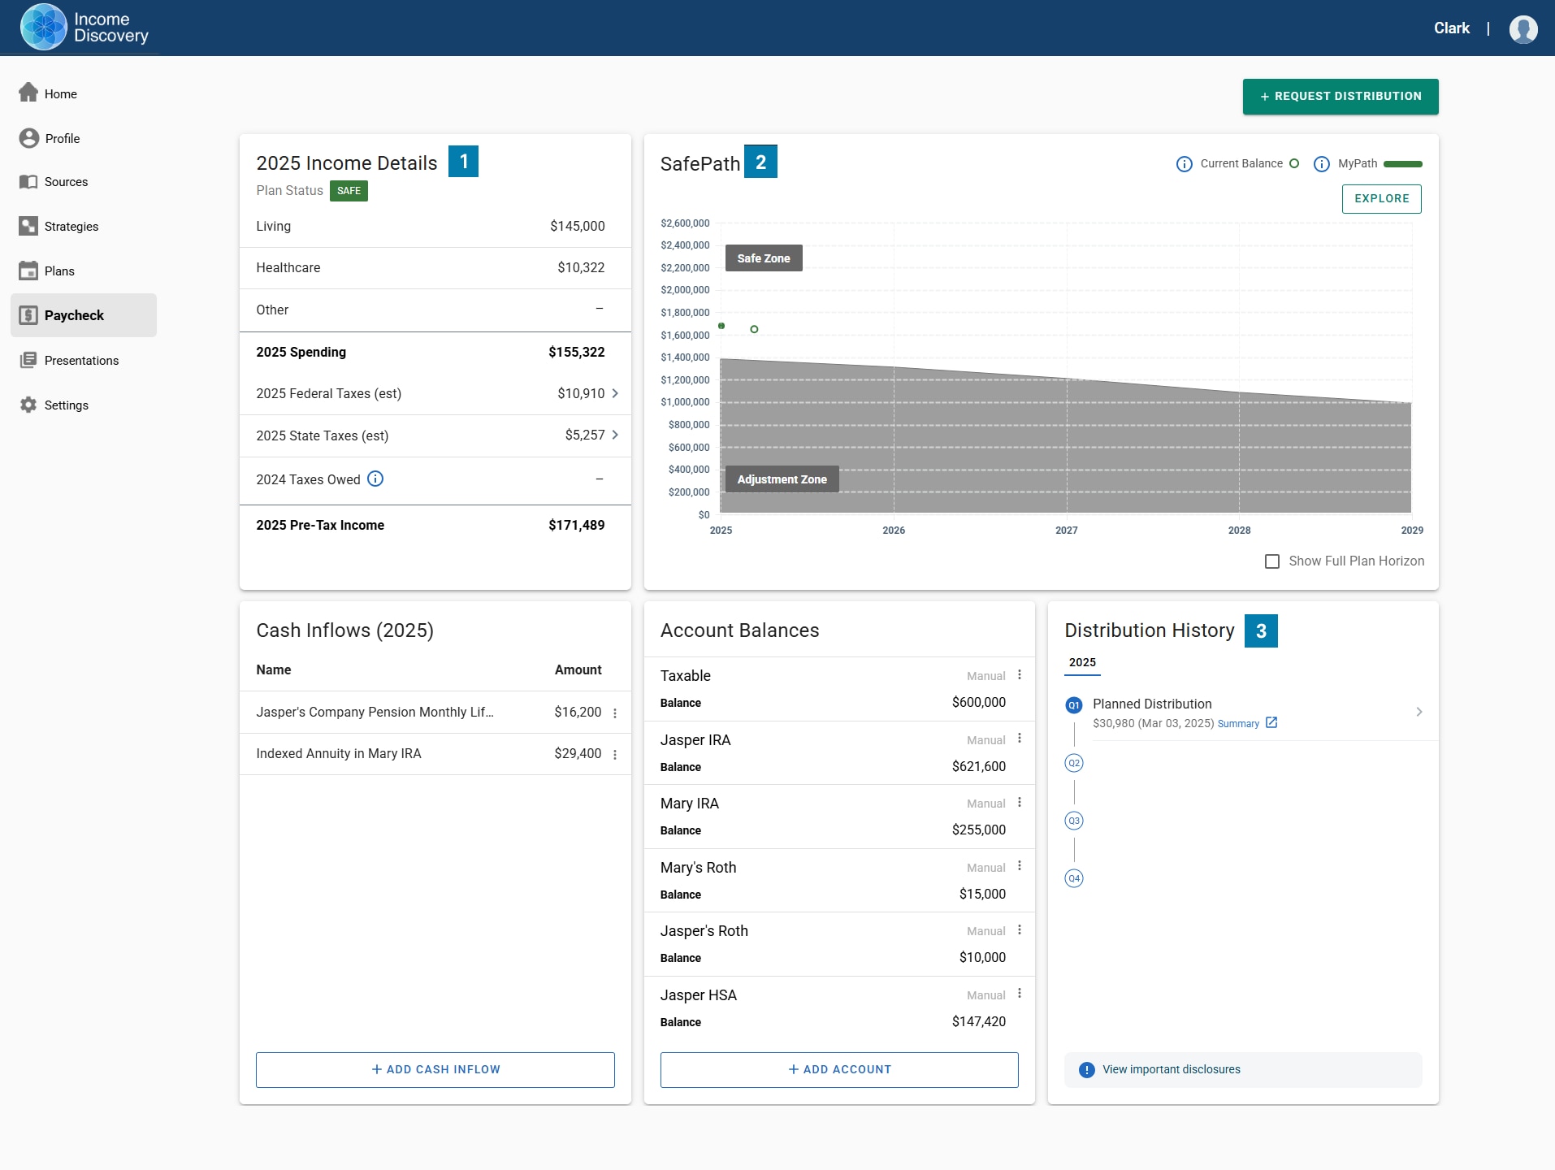1555x1170 pixels.
Task: Open the three-dot menu for Taxable account
Action: click(x=1020, y=675)
